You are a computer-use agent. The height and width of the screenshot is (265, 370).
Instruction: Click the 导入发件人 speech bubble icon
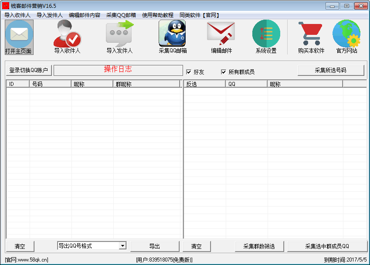click(x=120, y=37)
